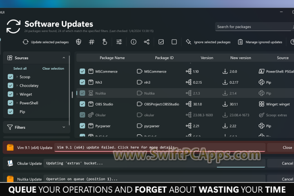This screenshot has height=196, width=294.
Task: Cancel the Nuitka Update operation
Action: tap(281, 179)
